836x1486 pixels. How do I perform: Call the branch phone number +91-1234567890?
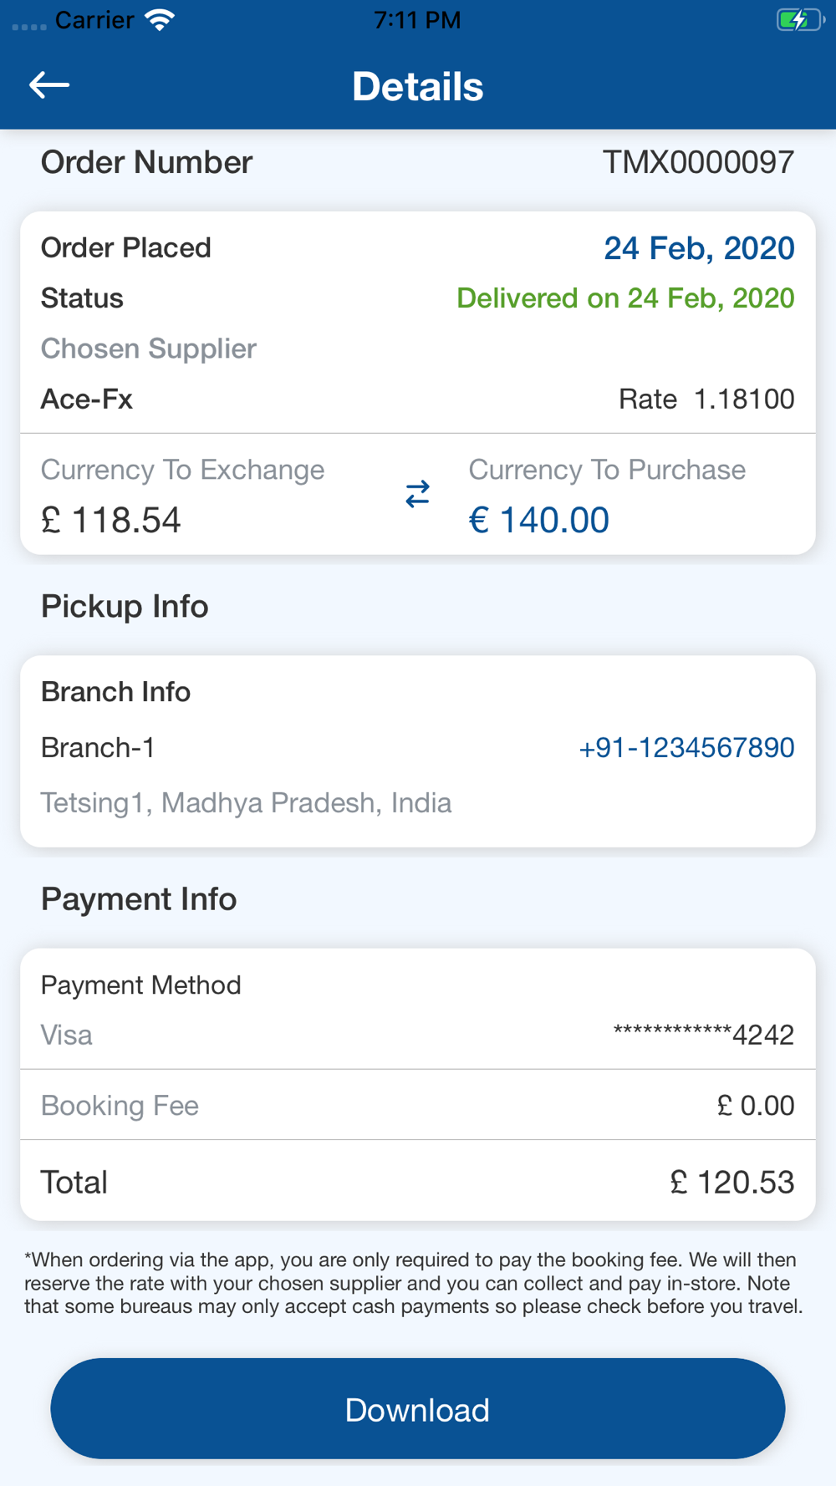pos(686,747)
